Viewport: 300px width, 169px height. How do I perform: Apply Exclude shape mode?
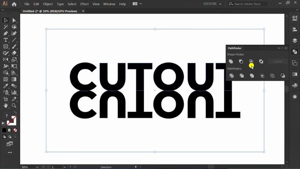pyautogui.click(x=261, y=61)
